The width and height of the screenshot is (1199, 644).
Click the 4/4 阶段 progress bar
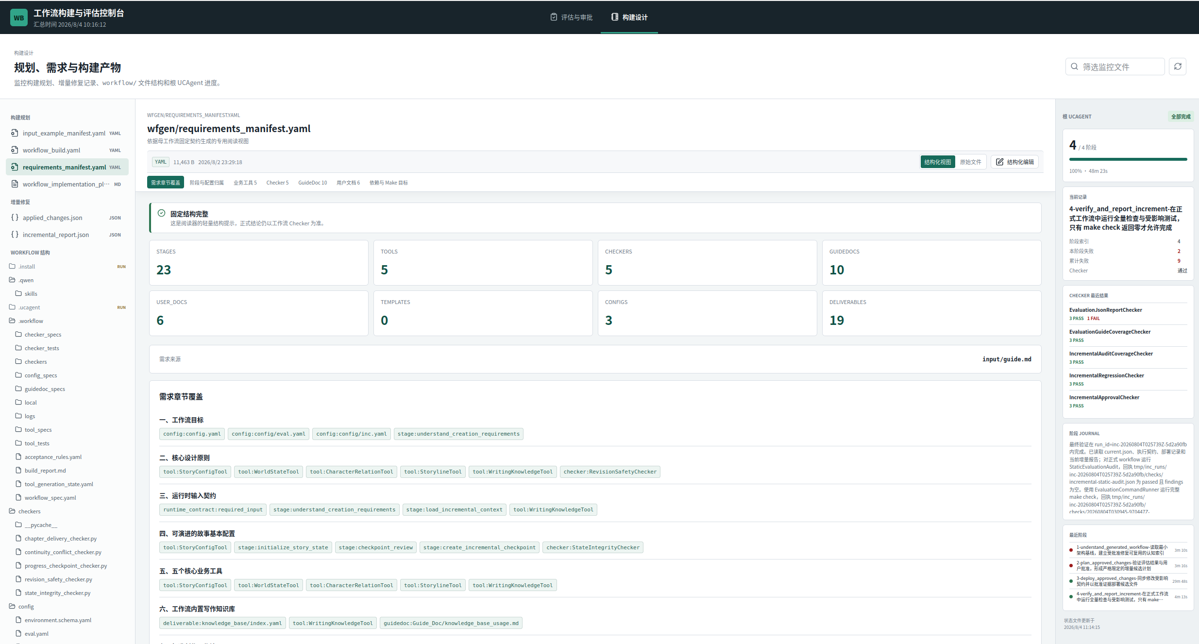click(x=1128, y=159)
